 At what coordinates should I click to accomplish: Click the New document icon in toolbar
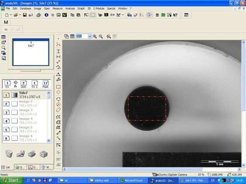click(x=7, y=15)
